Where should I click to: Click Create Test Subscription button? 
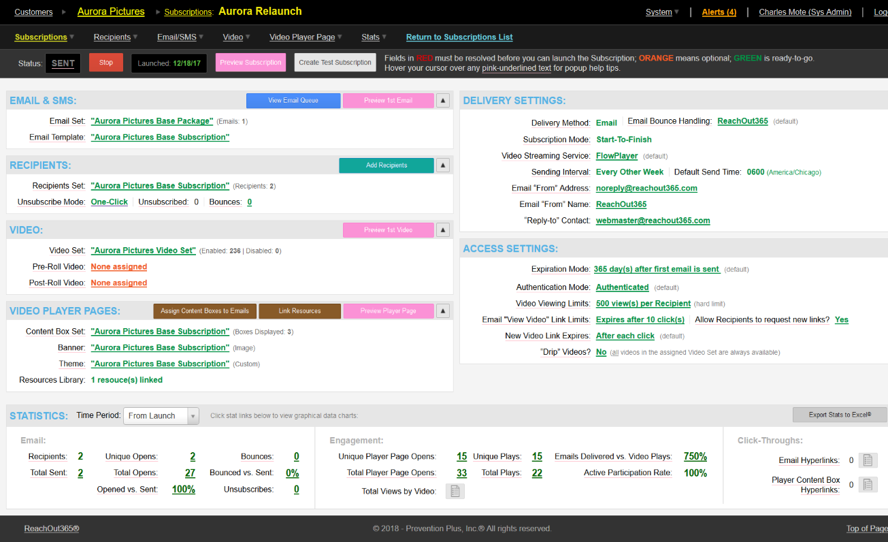click(x=335, y=63)
